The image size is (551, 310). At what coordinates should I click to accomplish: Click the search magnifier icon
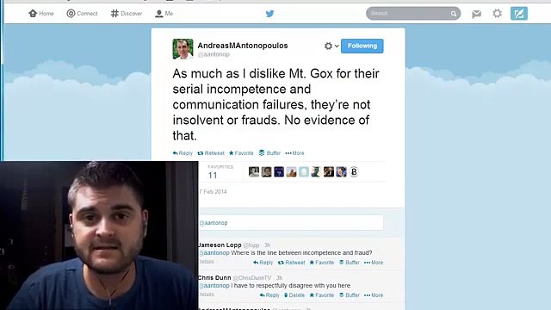pos(454,14)
